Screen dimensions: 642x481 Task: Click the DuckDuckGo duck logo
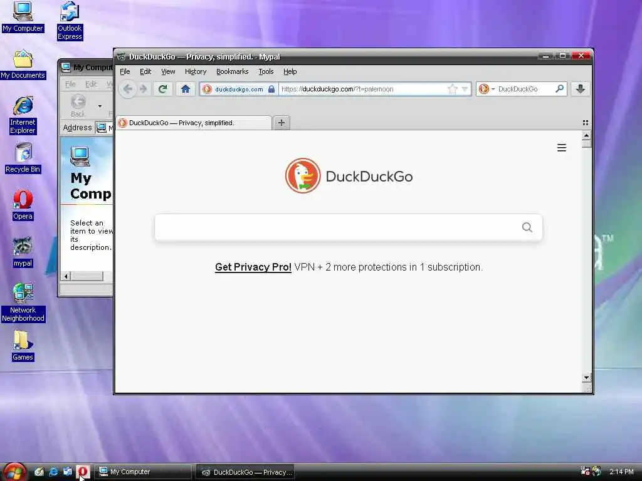point(303,176)
